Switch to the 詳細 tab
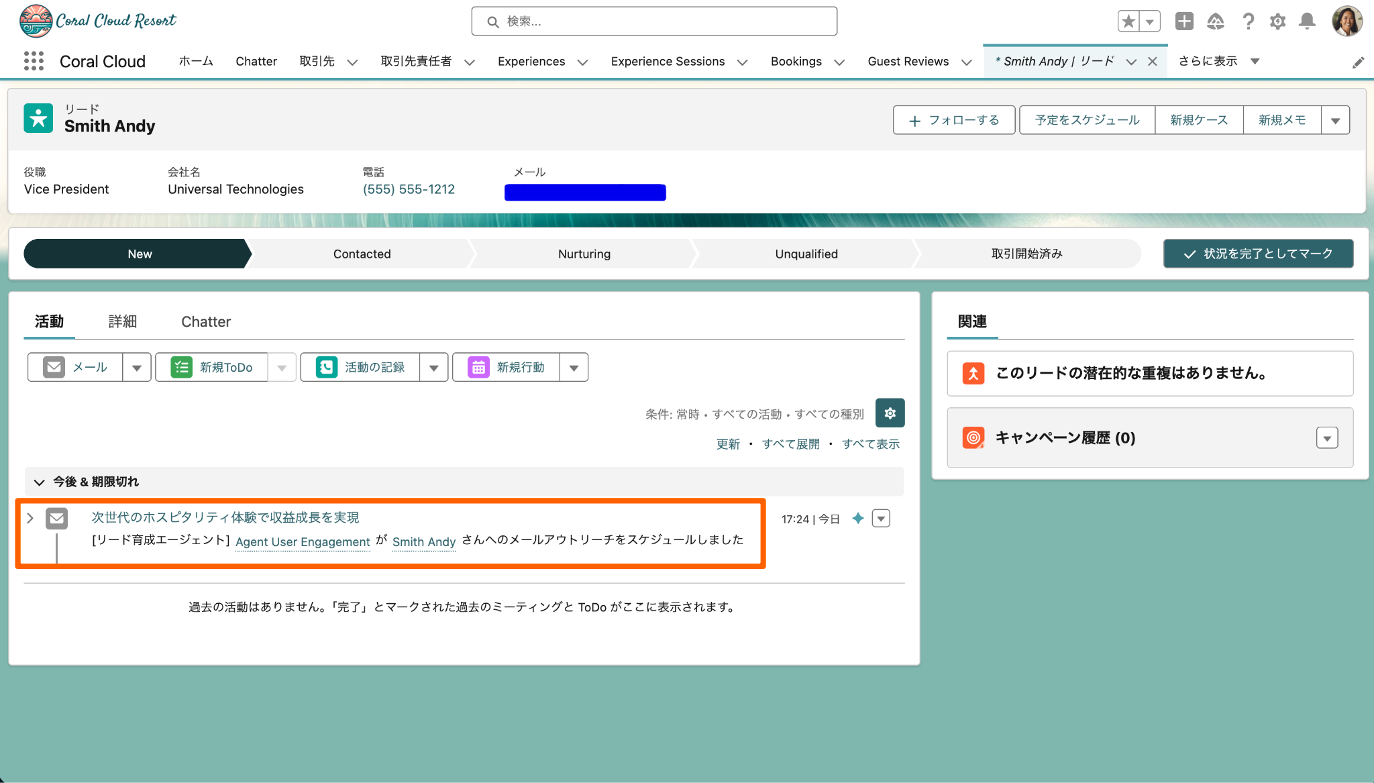 pos(122,321)
